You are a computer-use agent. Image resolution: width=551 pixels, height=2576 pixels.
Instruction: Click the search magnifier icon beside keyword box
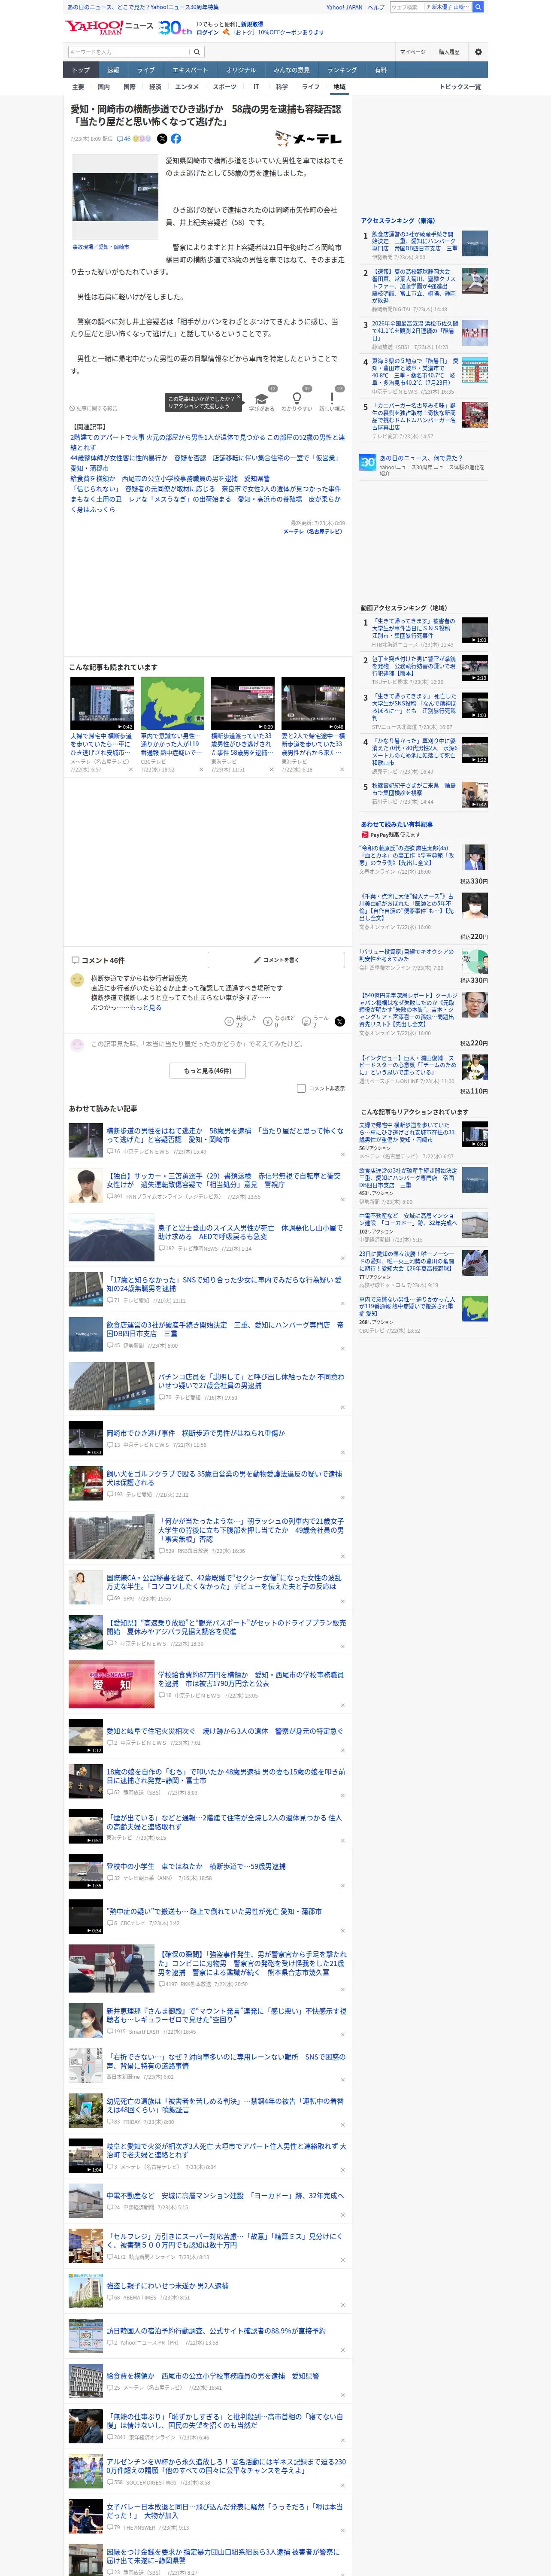197,52
